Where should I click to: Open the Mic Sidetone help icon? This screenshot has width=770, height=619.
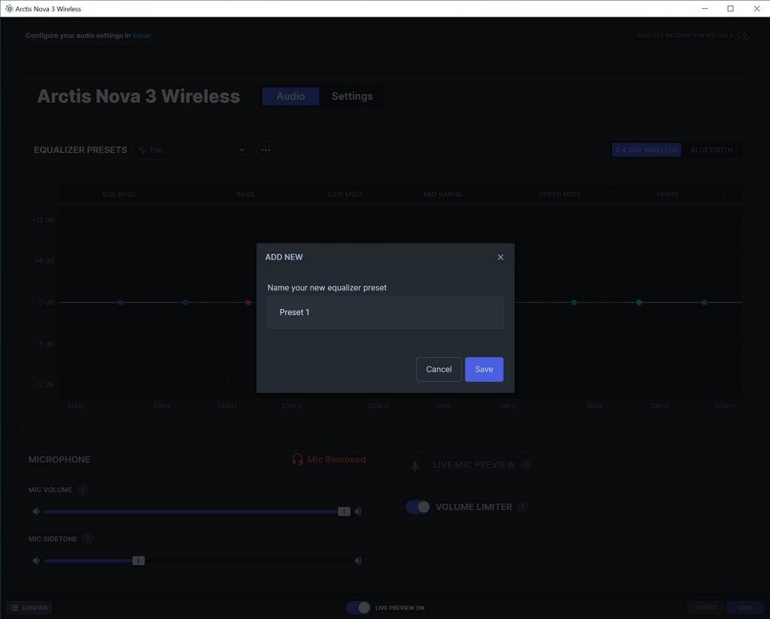88,539
